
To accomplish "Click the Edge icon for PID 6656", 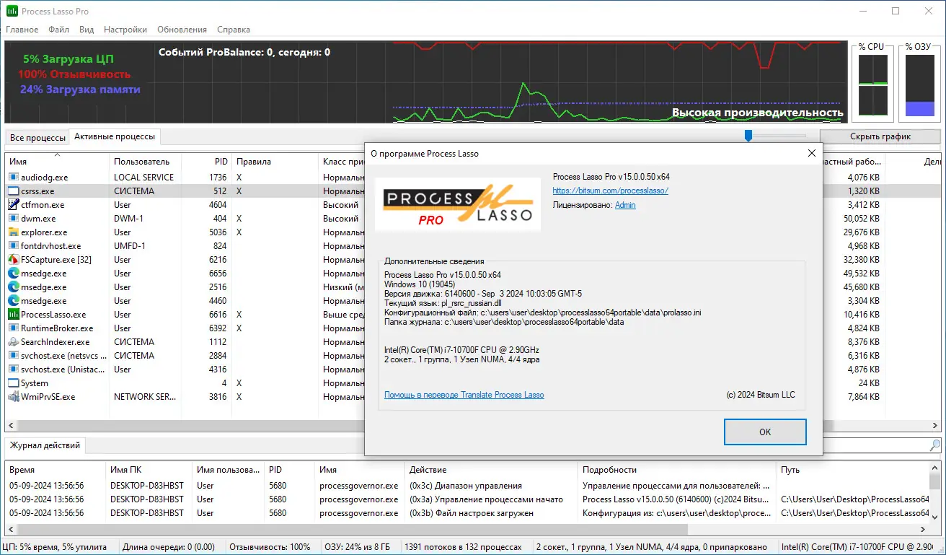I will [14, 274].
